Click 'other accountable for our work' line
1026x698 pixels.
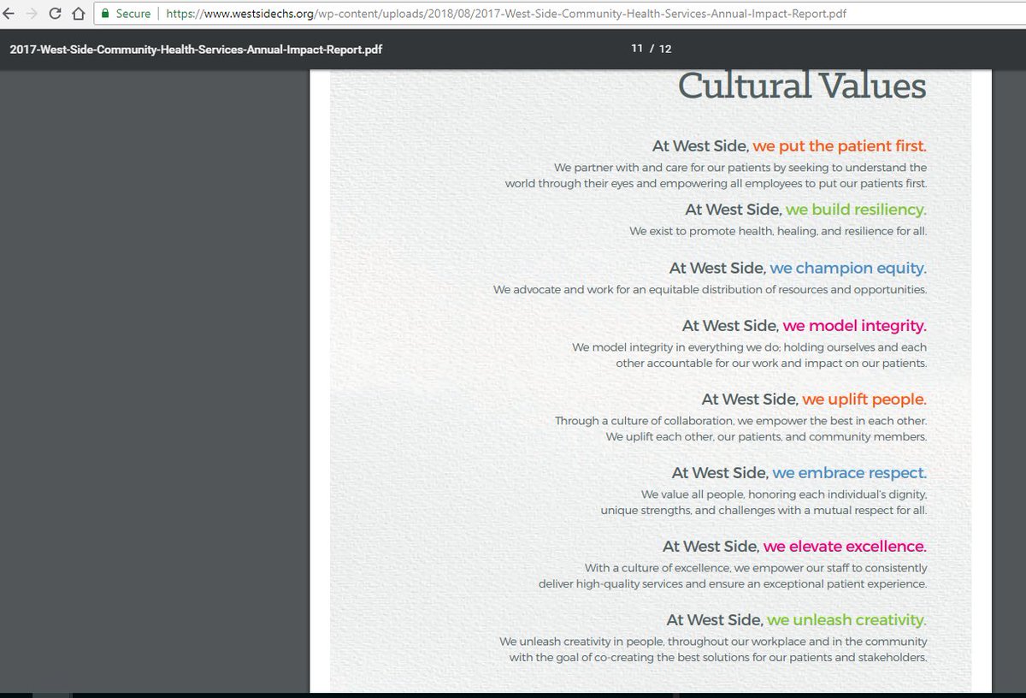771,363
